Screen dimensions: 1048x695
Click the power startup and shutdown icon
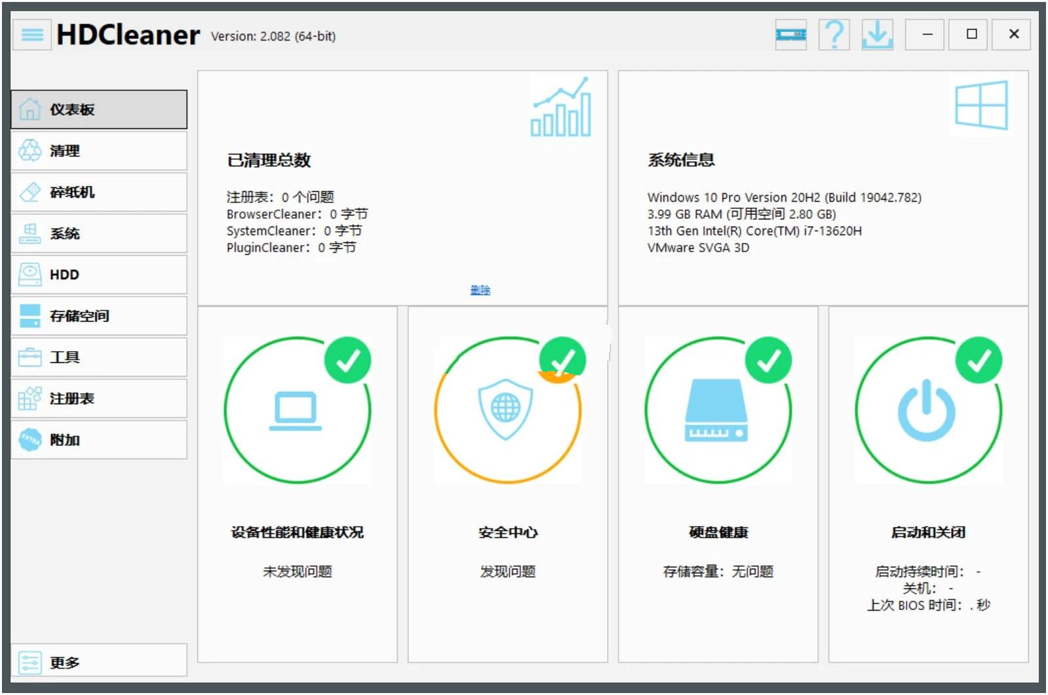[x=926, y=410]
